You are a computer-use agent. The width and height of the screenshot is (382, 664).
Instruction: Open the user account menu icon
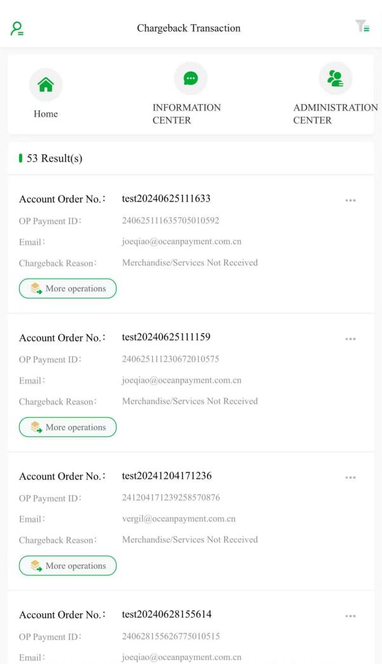click(x=17, y=29)
